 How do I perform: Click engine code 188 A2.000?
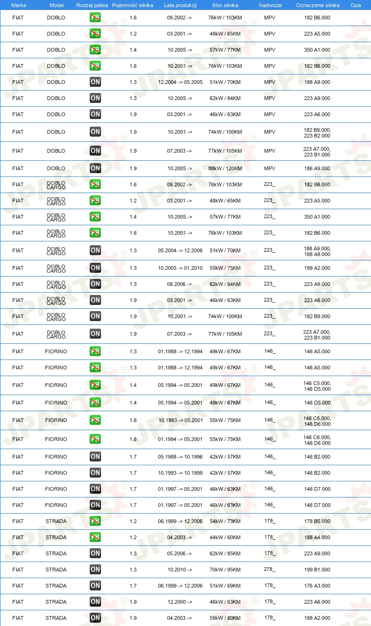point(317,618)
